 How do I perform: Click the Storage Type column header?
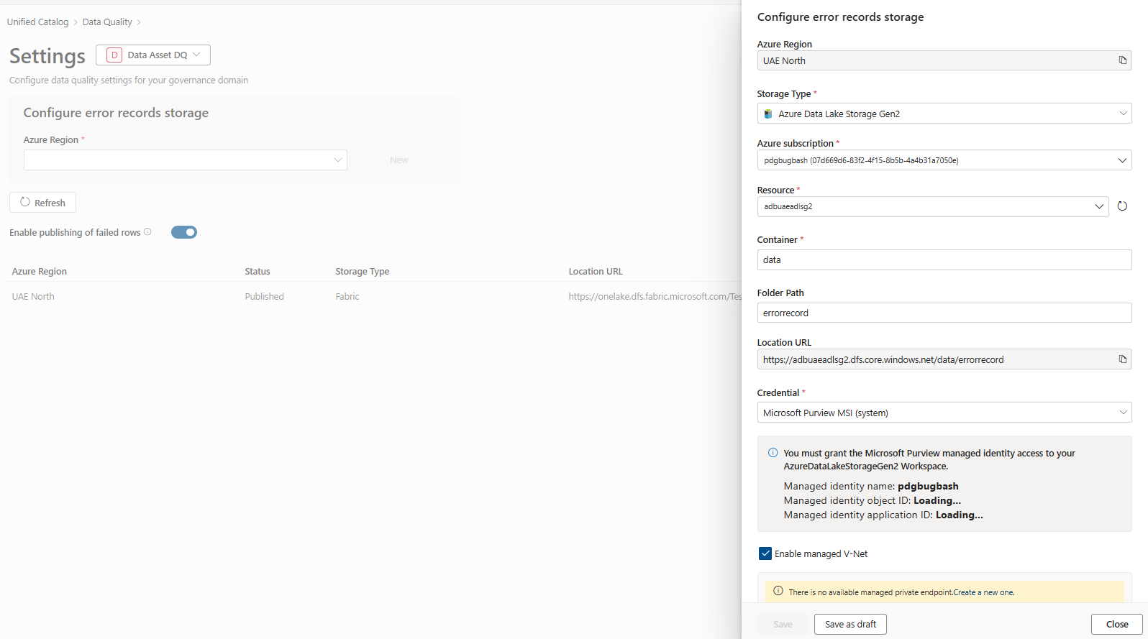(x=362, y=271)
